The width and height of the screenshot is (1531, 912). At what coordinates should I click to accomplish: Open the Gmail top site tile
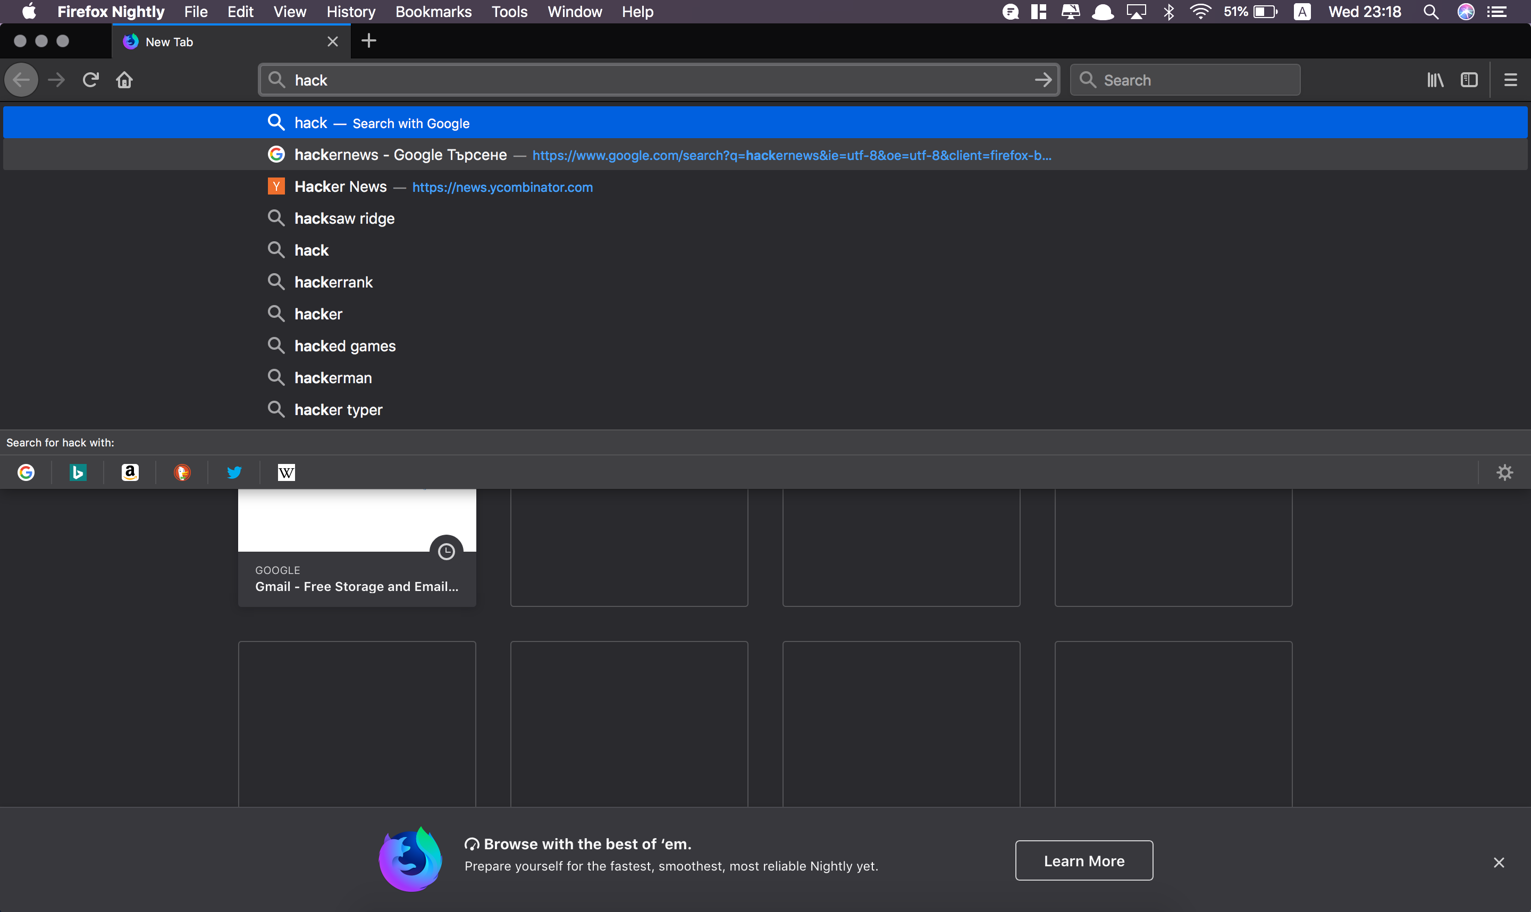tap(357, 548)
